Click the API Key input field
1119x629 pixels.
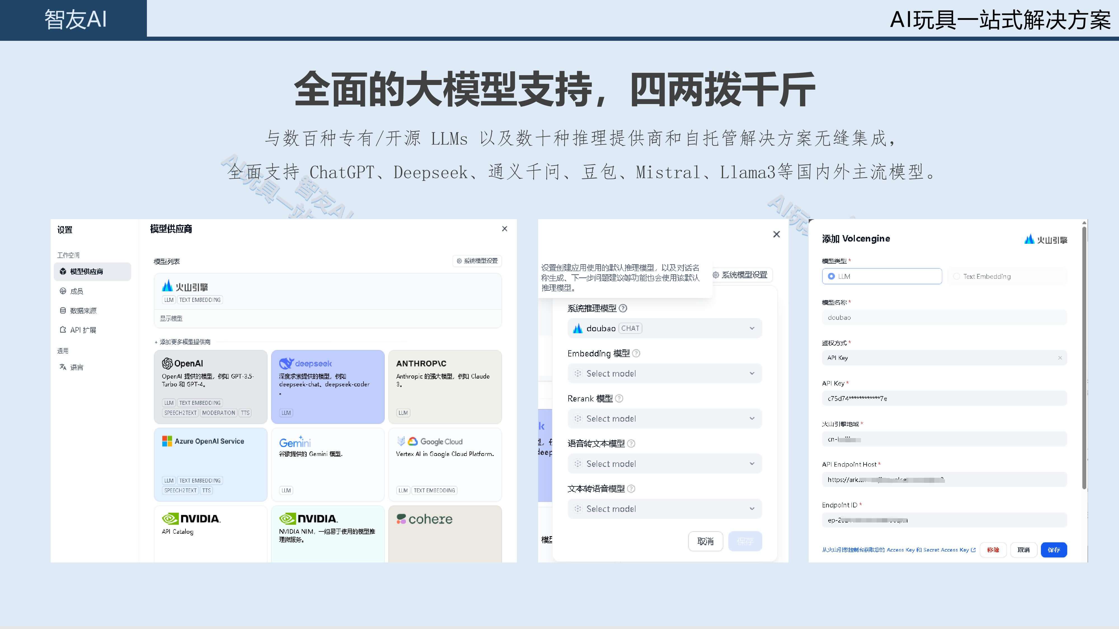click(x=944, y=398)
